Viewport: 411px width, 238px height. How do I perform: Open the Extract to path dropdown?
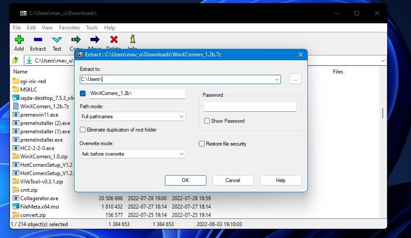(x=277, y=79)
